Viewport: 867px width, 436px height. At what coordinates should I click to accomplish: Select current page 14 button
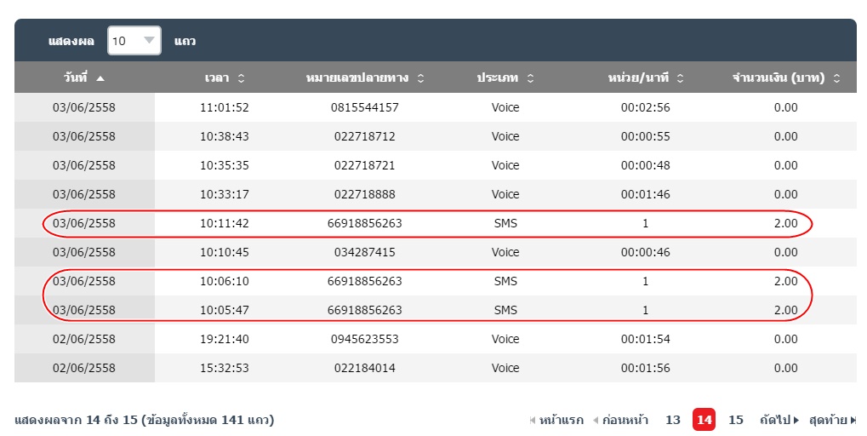(704, 420)
